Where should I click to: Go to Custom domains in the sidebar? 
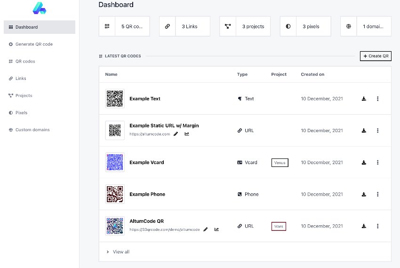pyautogui.click(x=32, y=130)
